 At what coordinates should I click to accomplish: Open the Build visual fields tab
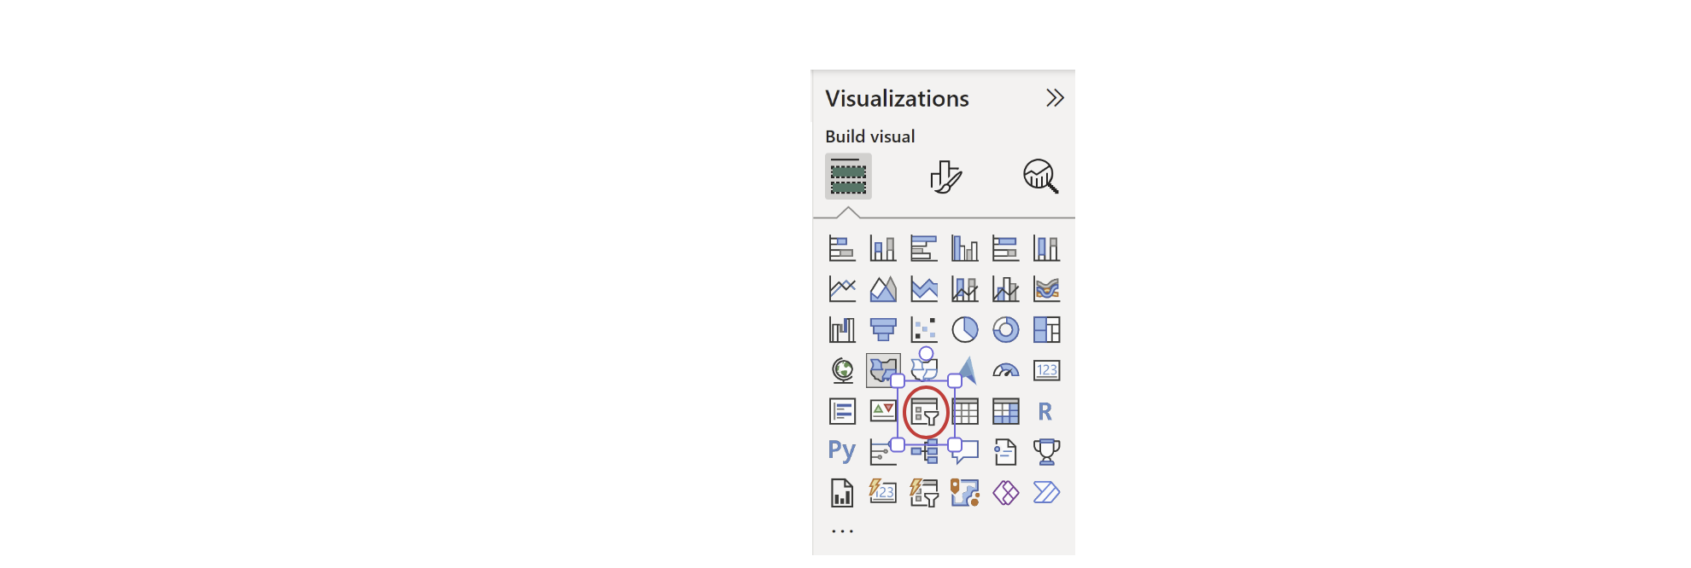pyautogui.click(x=848, y=177)
